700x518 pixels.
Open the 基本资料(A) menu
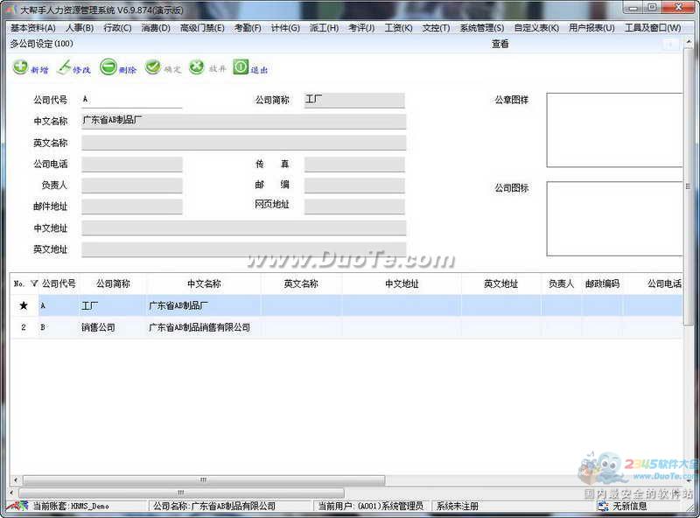pyautogui.click(x=32, y=28)
